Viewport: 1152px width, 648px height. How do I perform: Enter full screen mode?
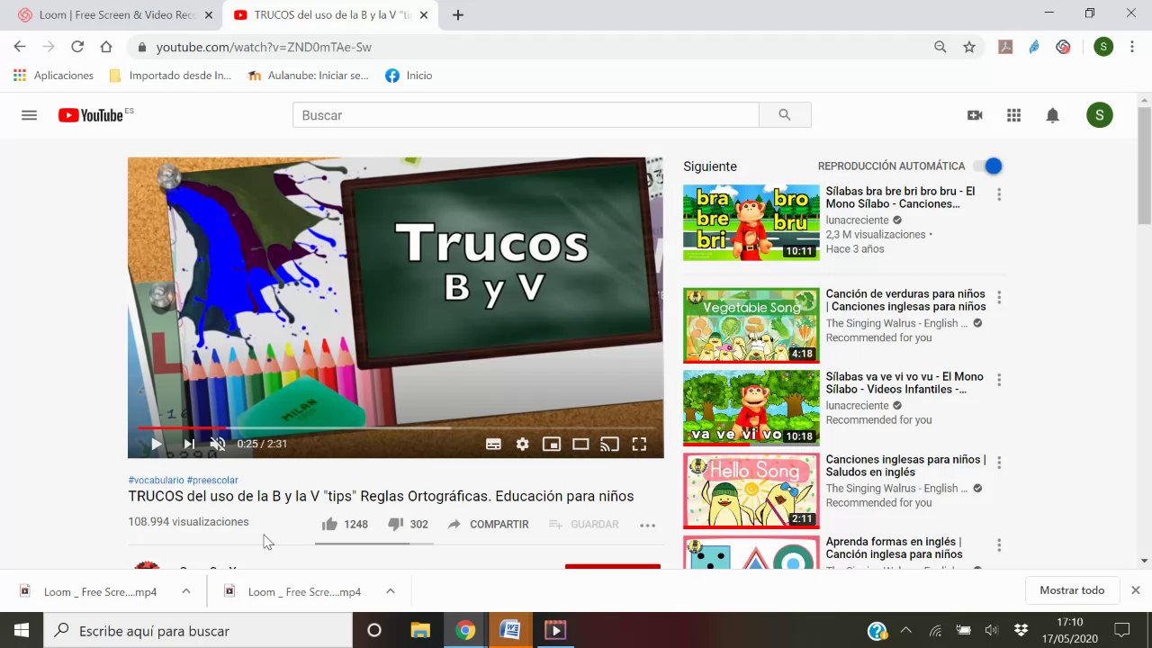(x=639, y=444)
